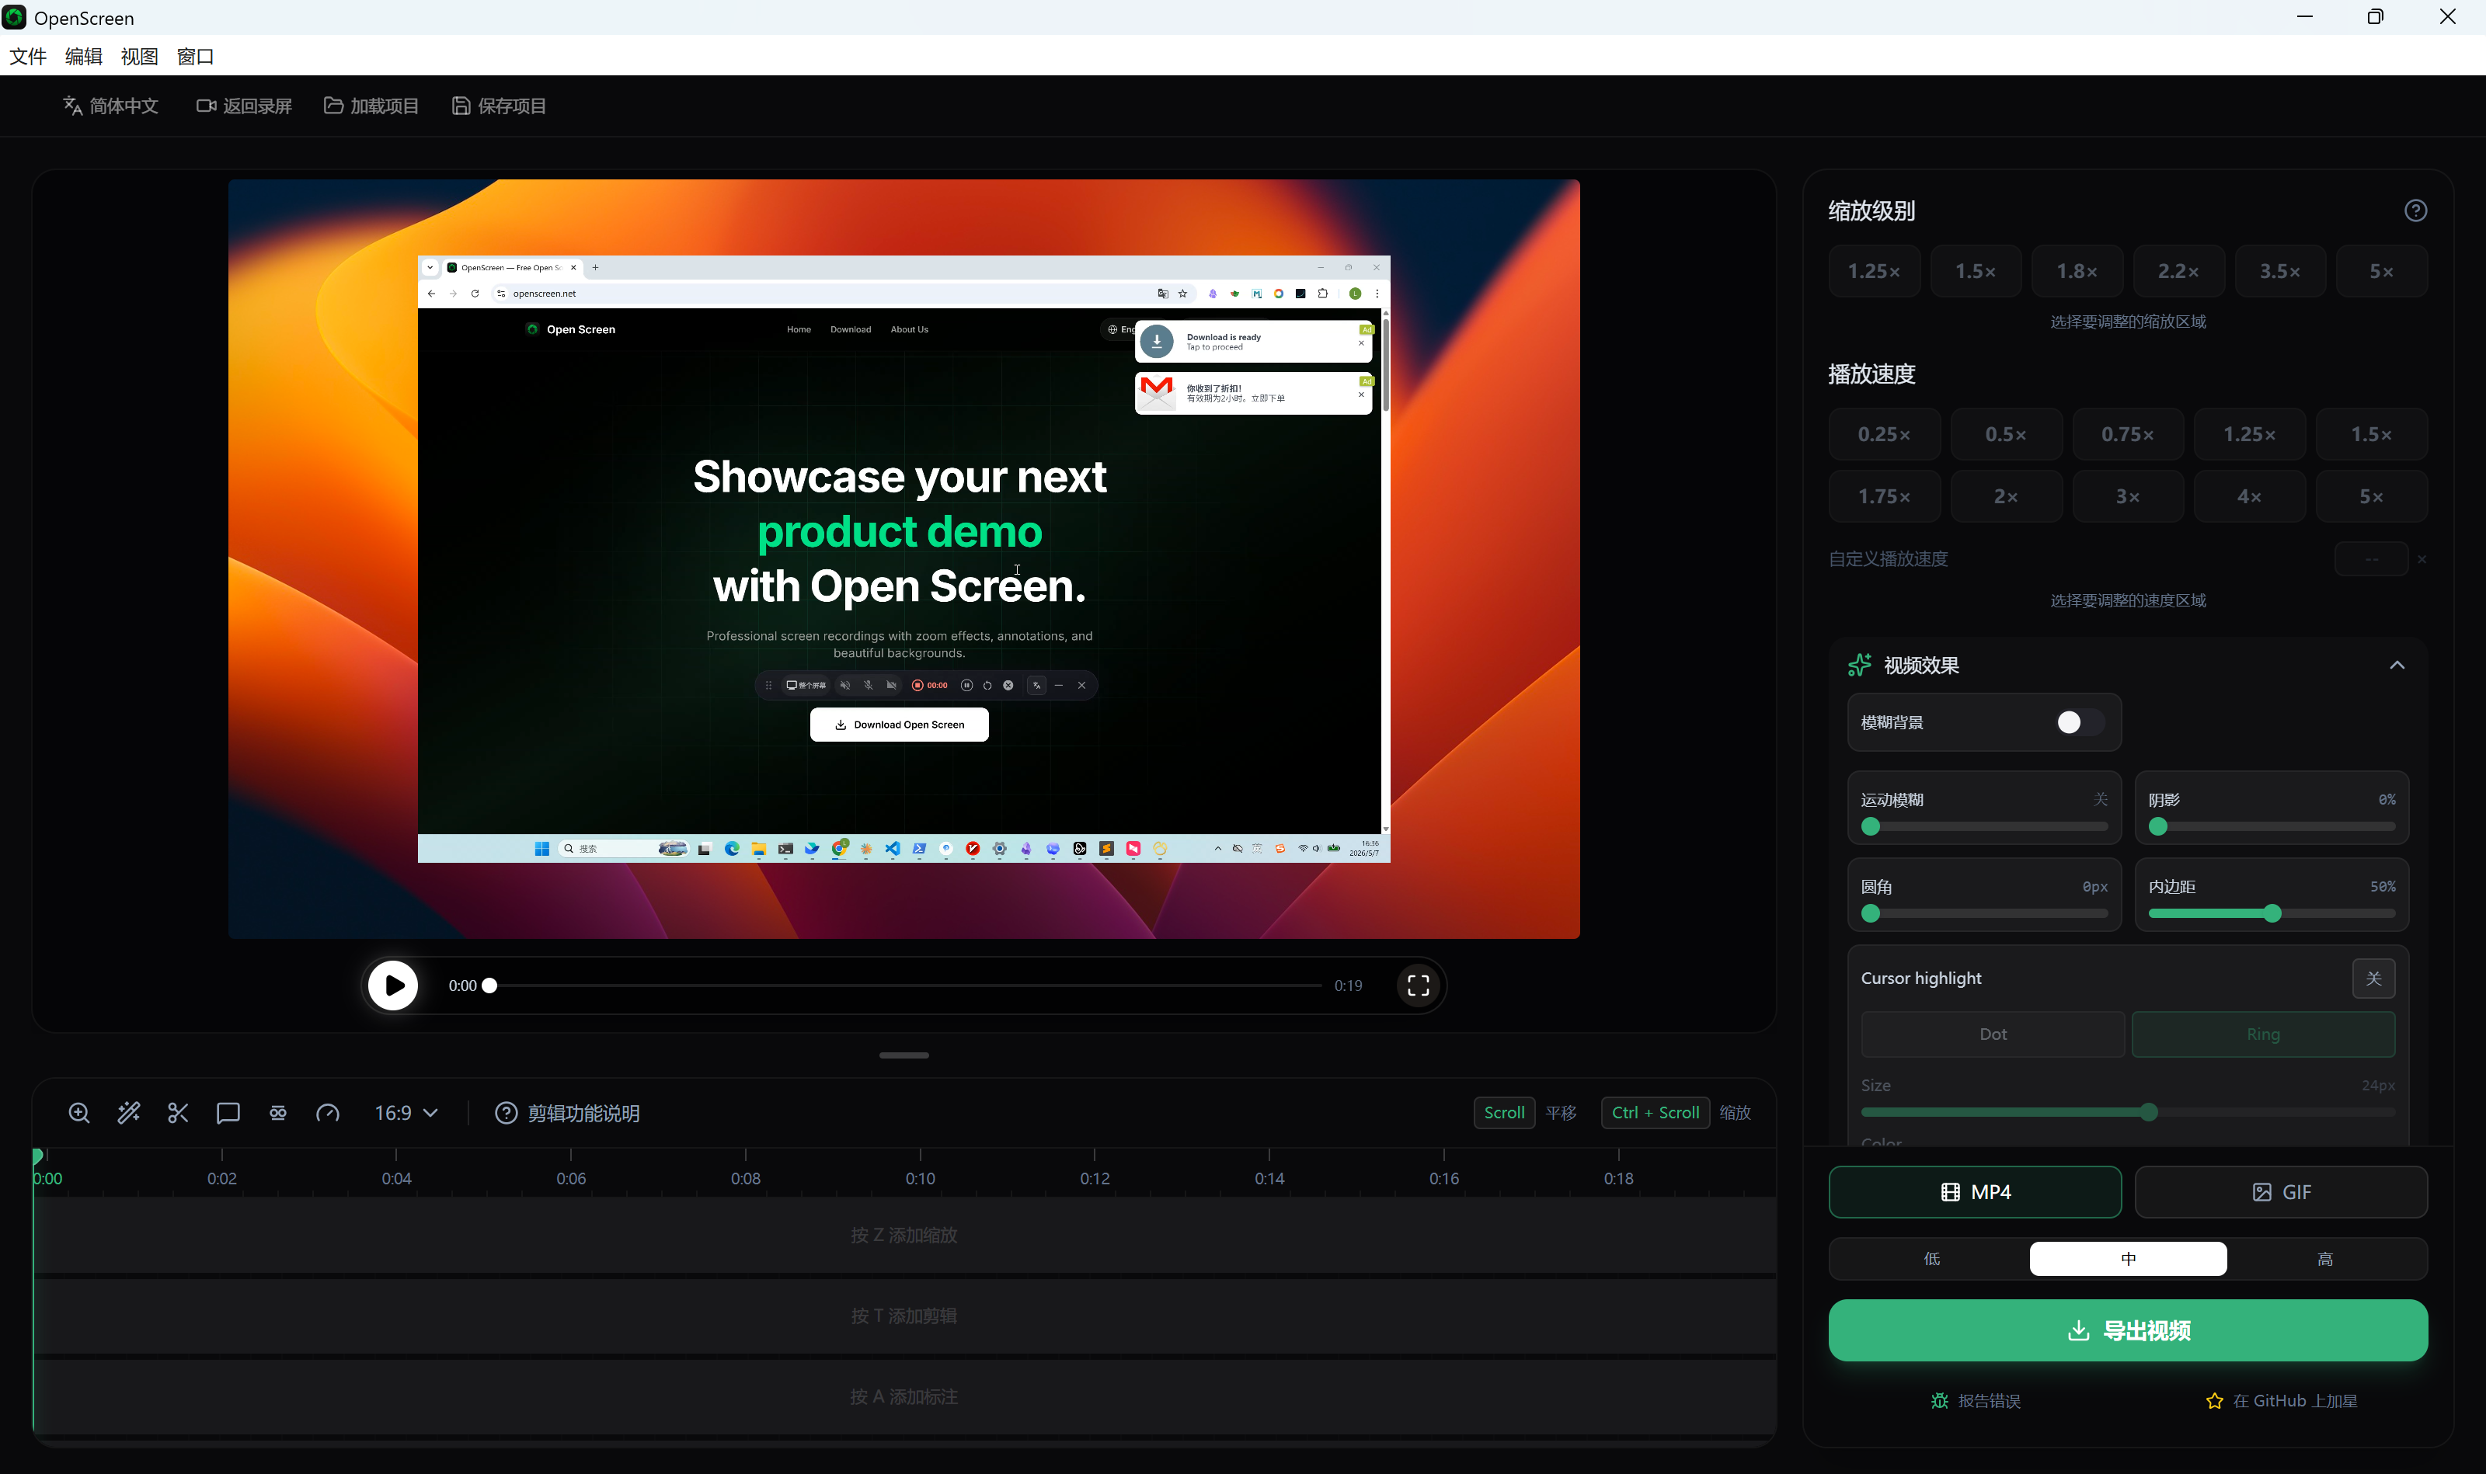Viewport: 2486px width, 1474px height.
Task: Click 返回录屏 in the top toolbar
Action: pos(243,106)
